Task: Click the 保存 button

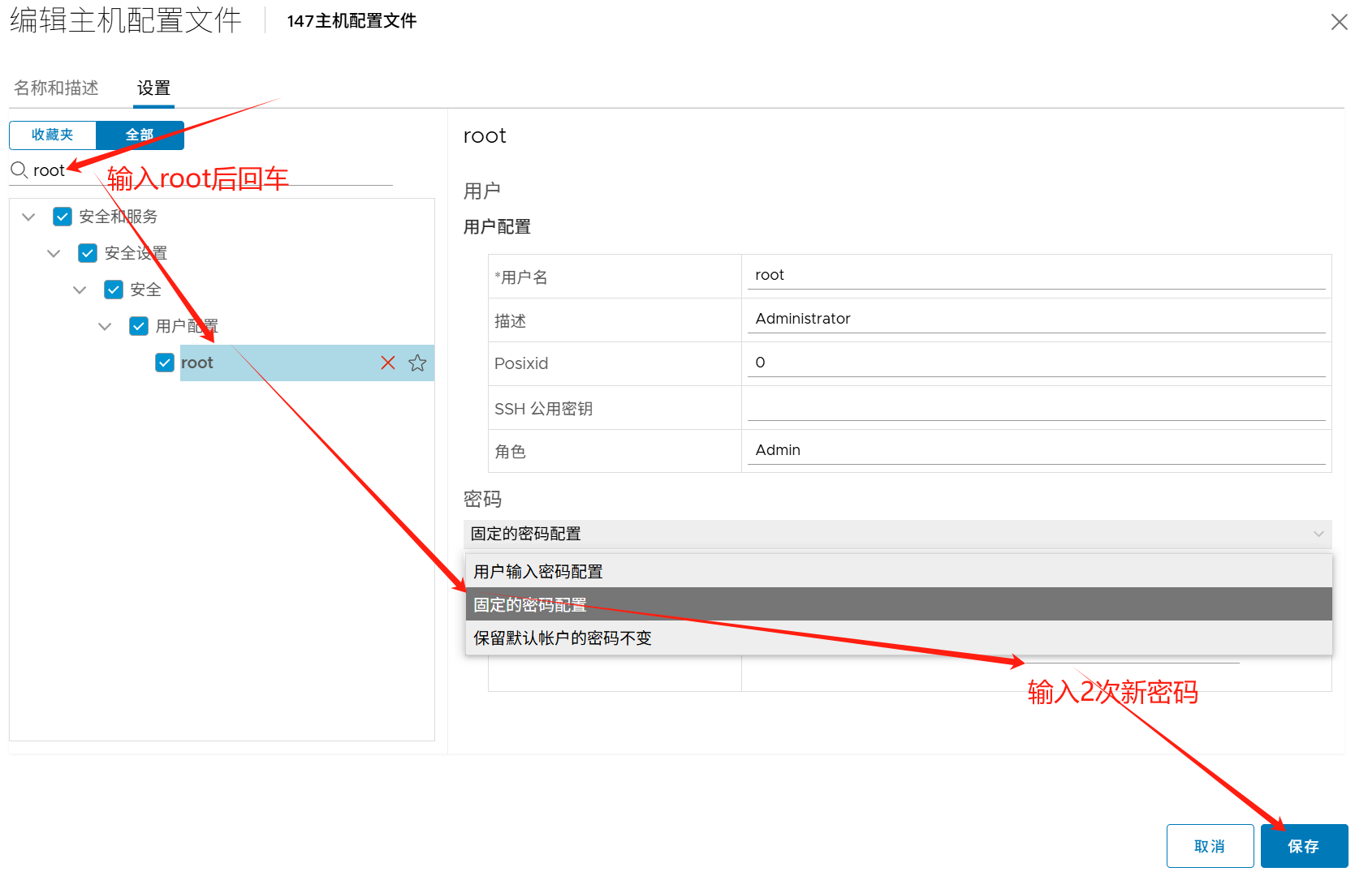Action: (1304, 846)
